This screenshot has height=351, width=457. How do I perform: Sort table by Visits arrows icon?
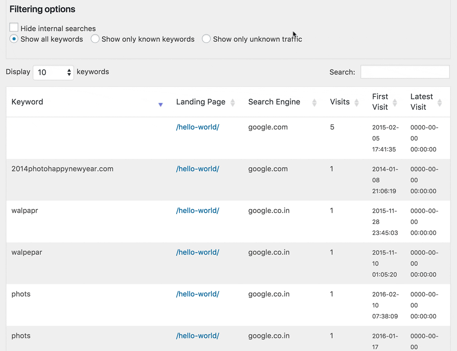tap(356, 103)
